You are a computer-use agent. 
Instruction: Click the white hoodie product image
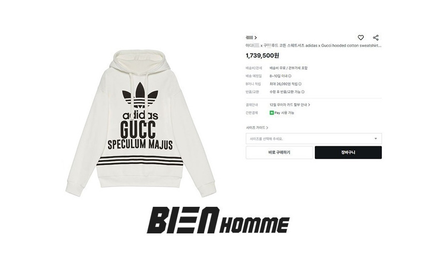point(140,123)
